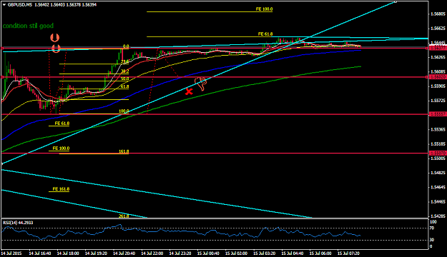Image resolution: width=447 pixels, height=257 pixels.
Task: Click the FE 100.0 label above the 1.55070 line
Action: (61, 148)
